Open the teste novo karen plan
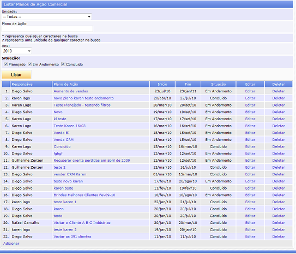 click(x=68, y=181)
